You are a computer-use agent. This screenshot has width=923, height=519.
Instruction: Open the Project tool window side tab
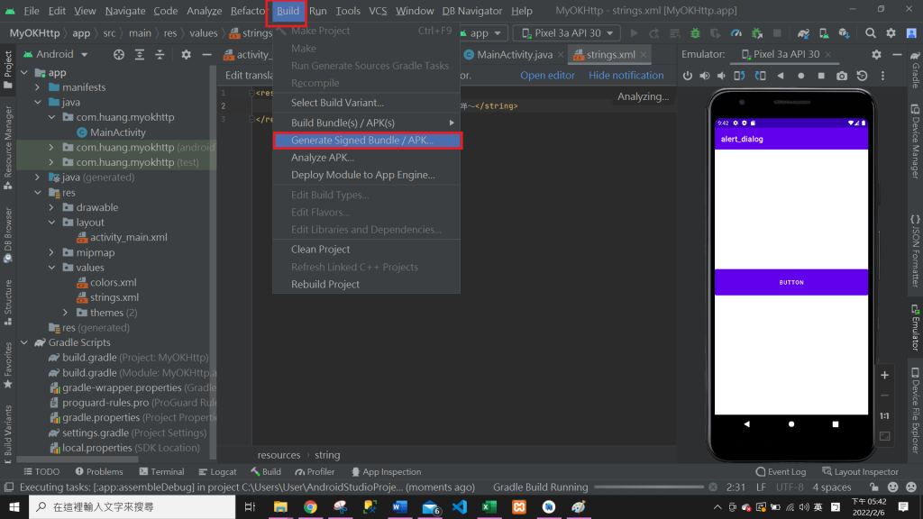click(7, 69)
